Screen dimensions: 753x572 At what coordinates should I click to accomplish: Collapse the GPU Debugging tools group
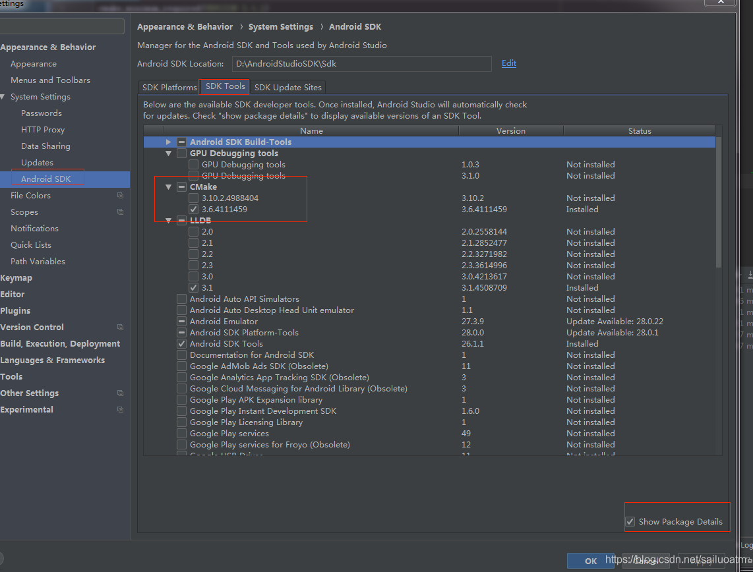click(x=169, y=154)
